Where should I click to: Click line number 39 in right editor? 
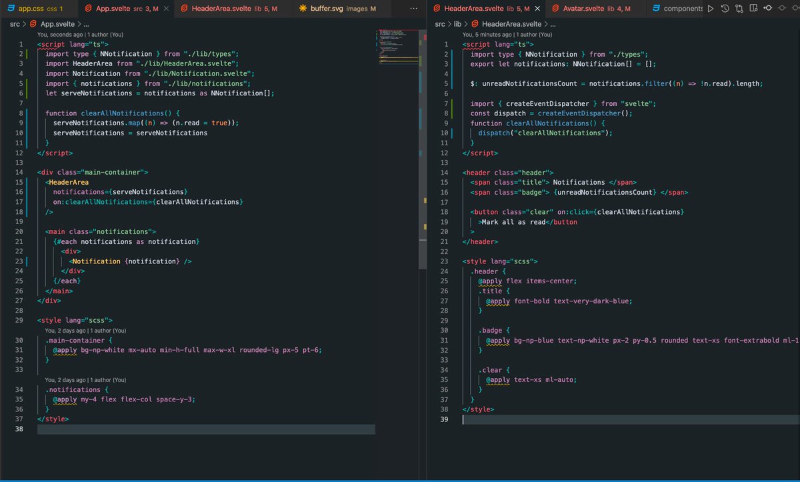pyautogui.click(x=445, y=419)
